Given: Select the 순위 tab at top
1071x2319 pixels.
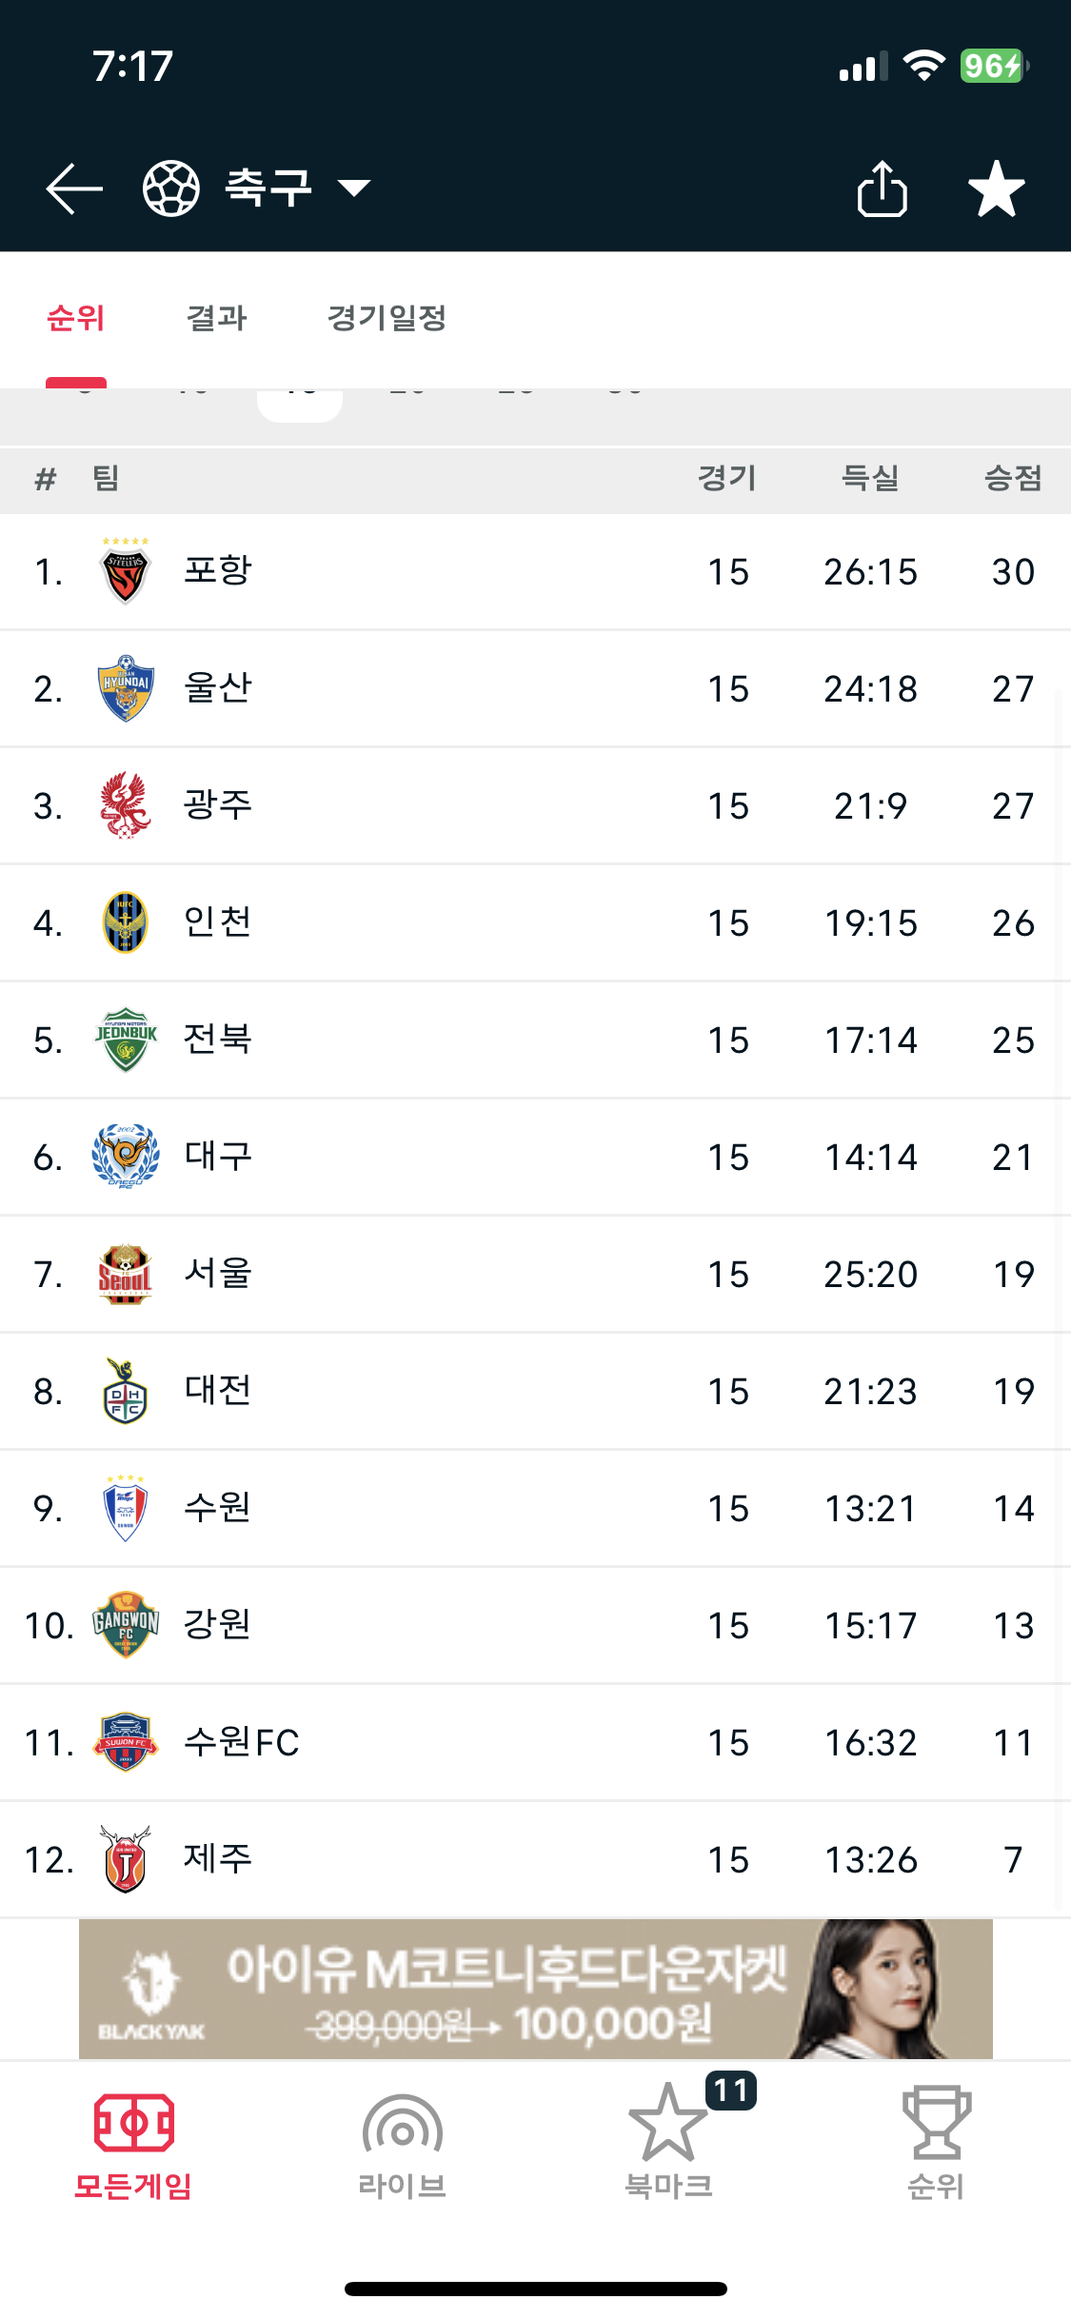Looking at the screenshot, I should point(76,317).
